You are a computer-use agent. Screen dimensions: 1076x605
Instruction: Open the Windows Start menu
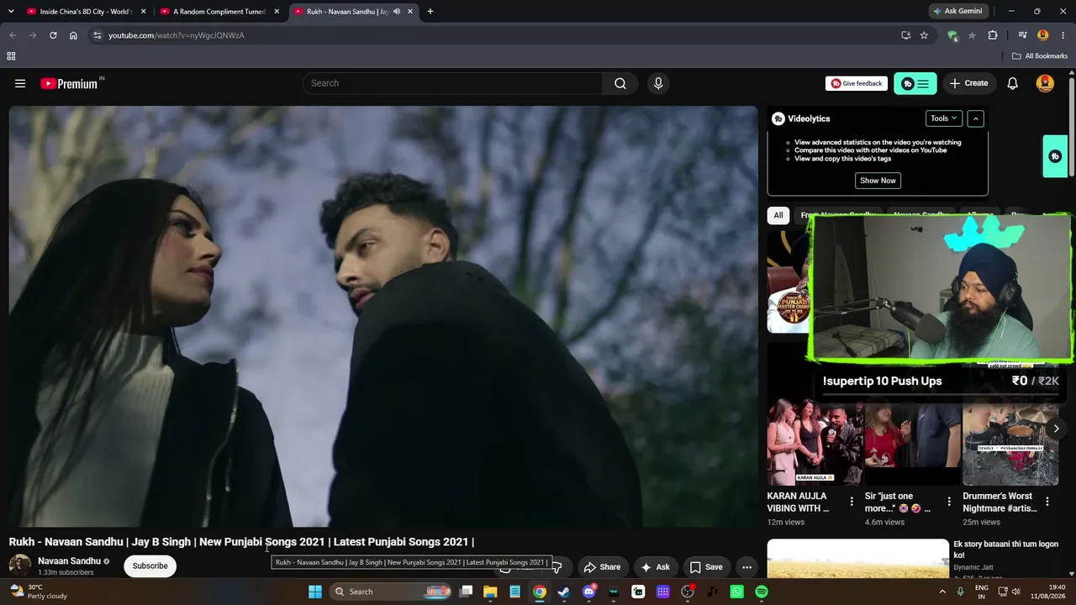point(315,592)
